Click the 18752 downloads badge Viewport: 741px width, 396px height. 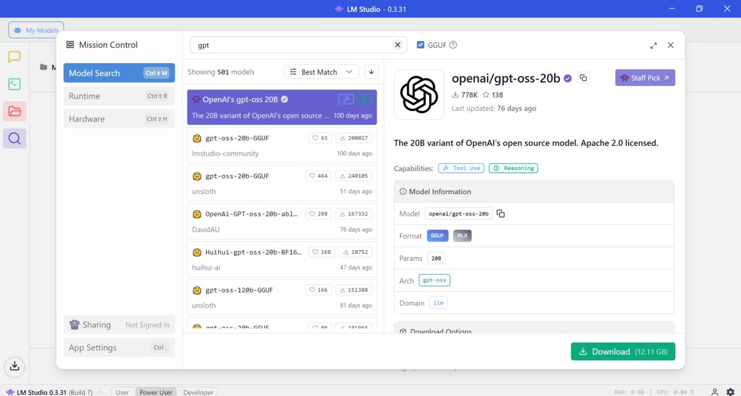(x=355, y=252)
